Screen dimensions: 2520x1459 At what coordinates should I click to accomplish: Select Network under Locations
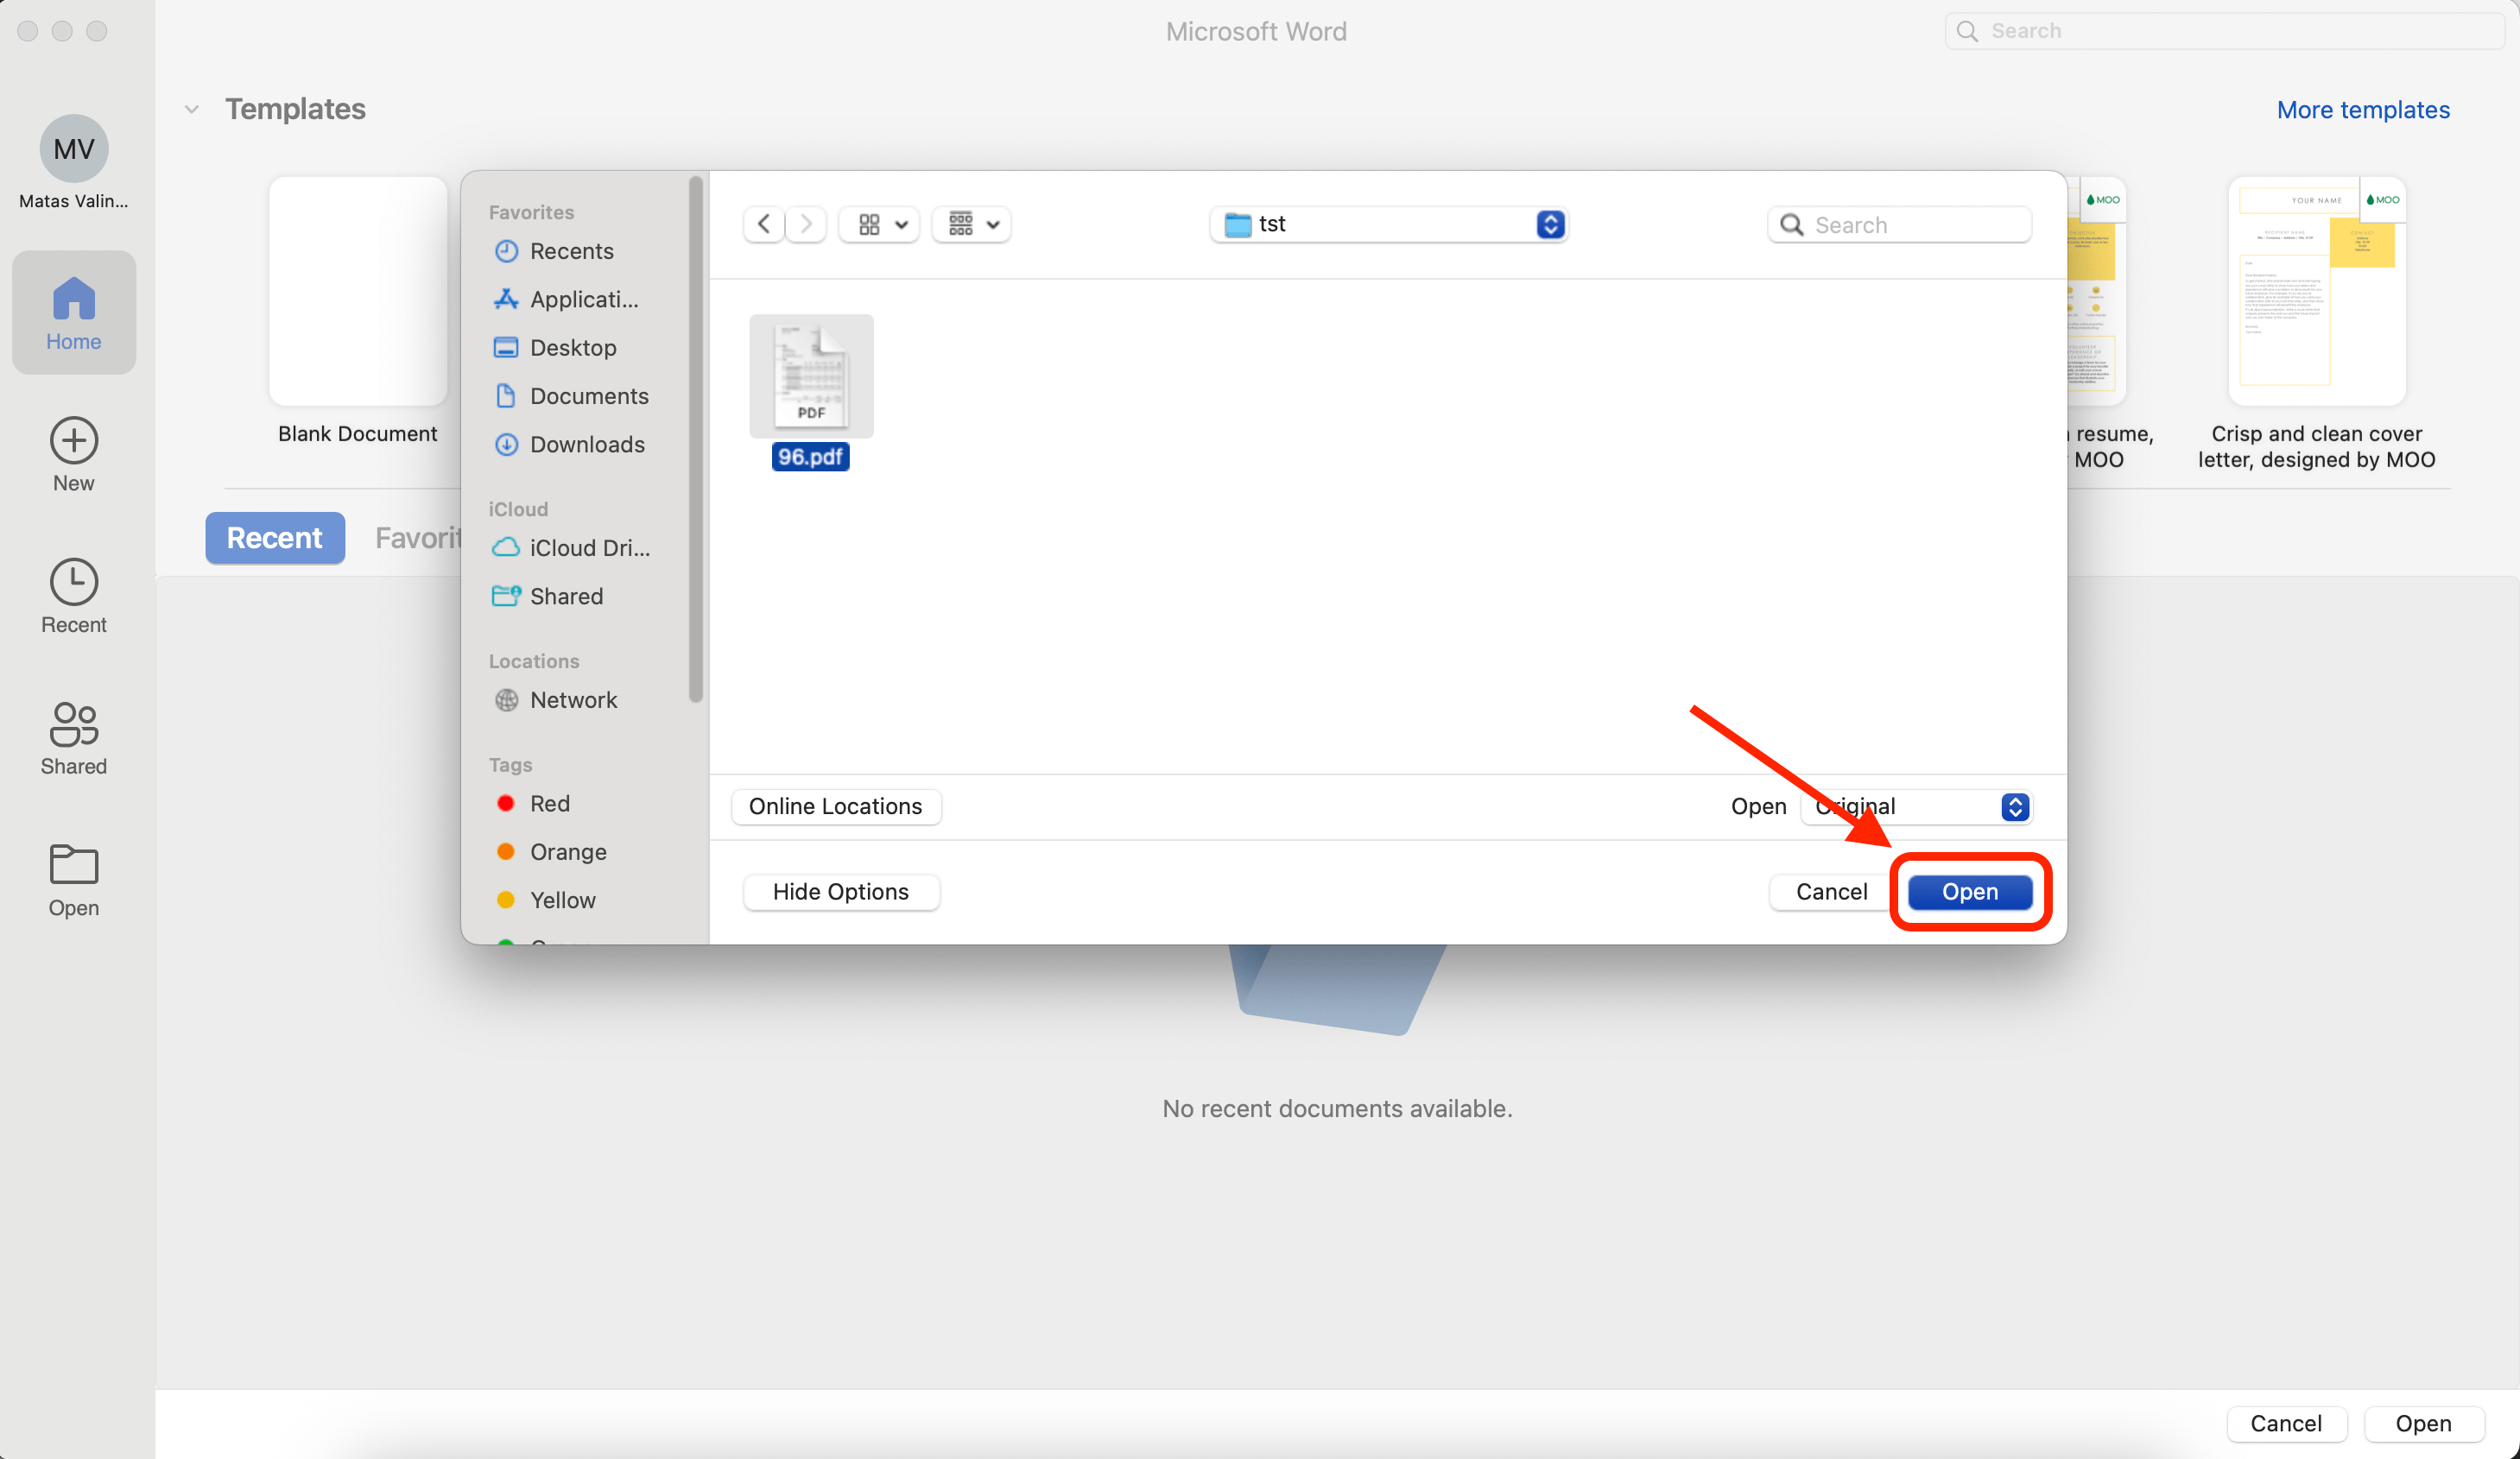pos(572,700)
